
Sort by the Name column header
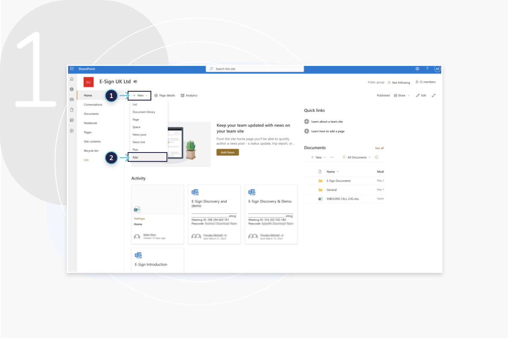click(x=333, y=172)
